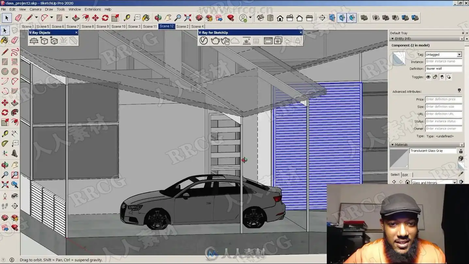This screenshot has height=264, width=469.
Task: Collapse the Materials panel triangle
Action: tap(393, 145)
